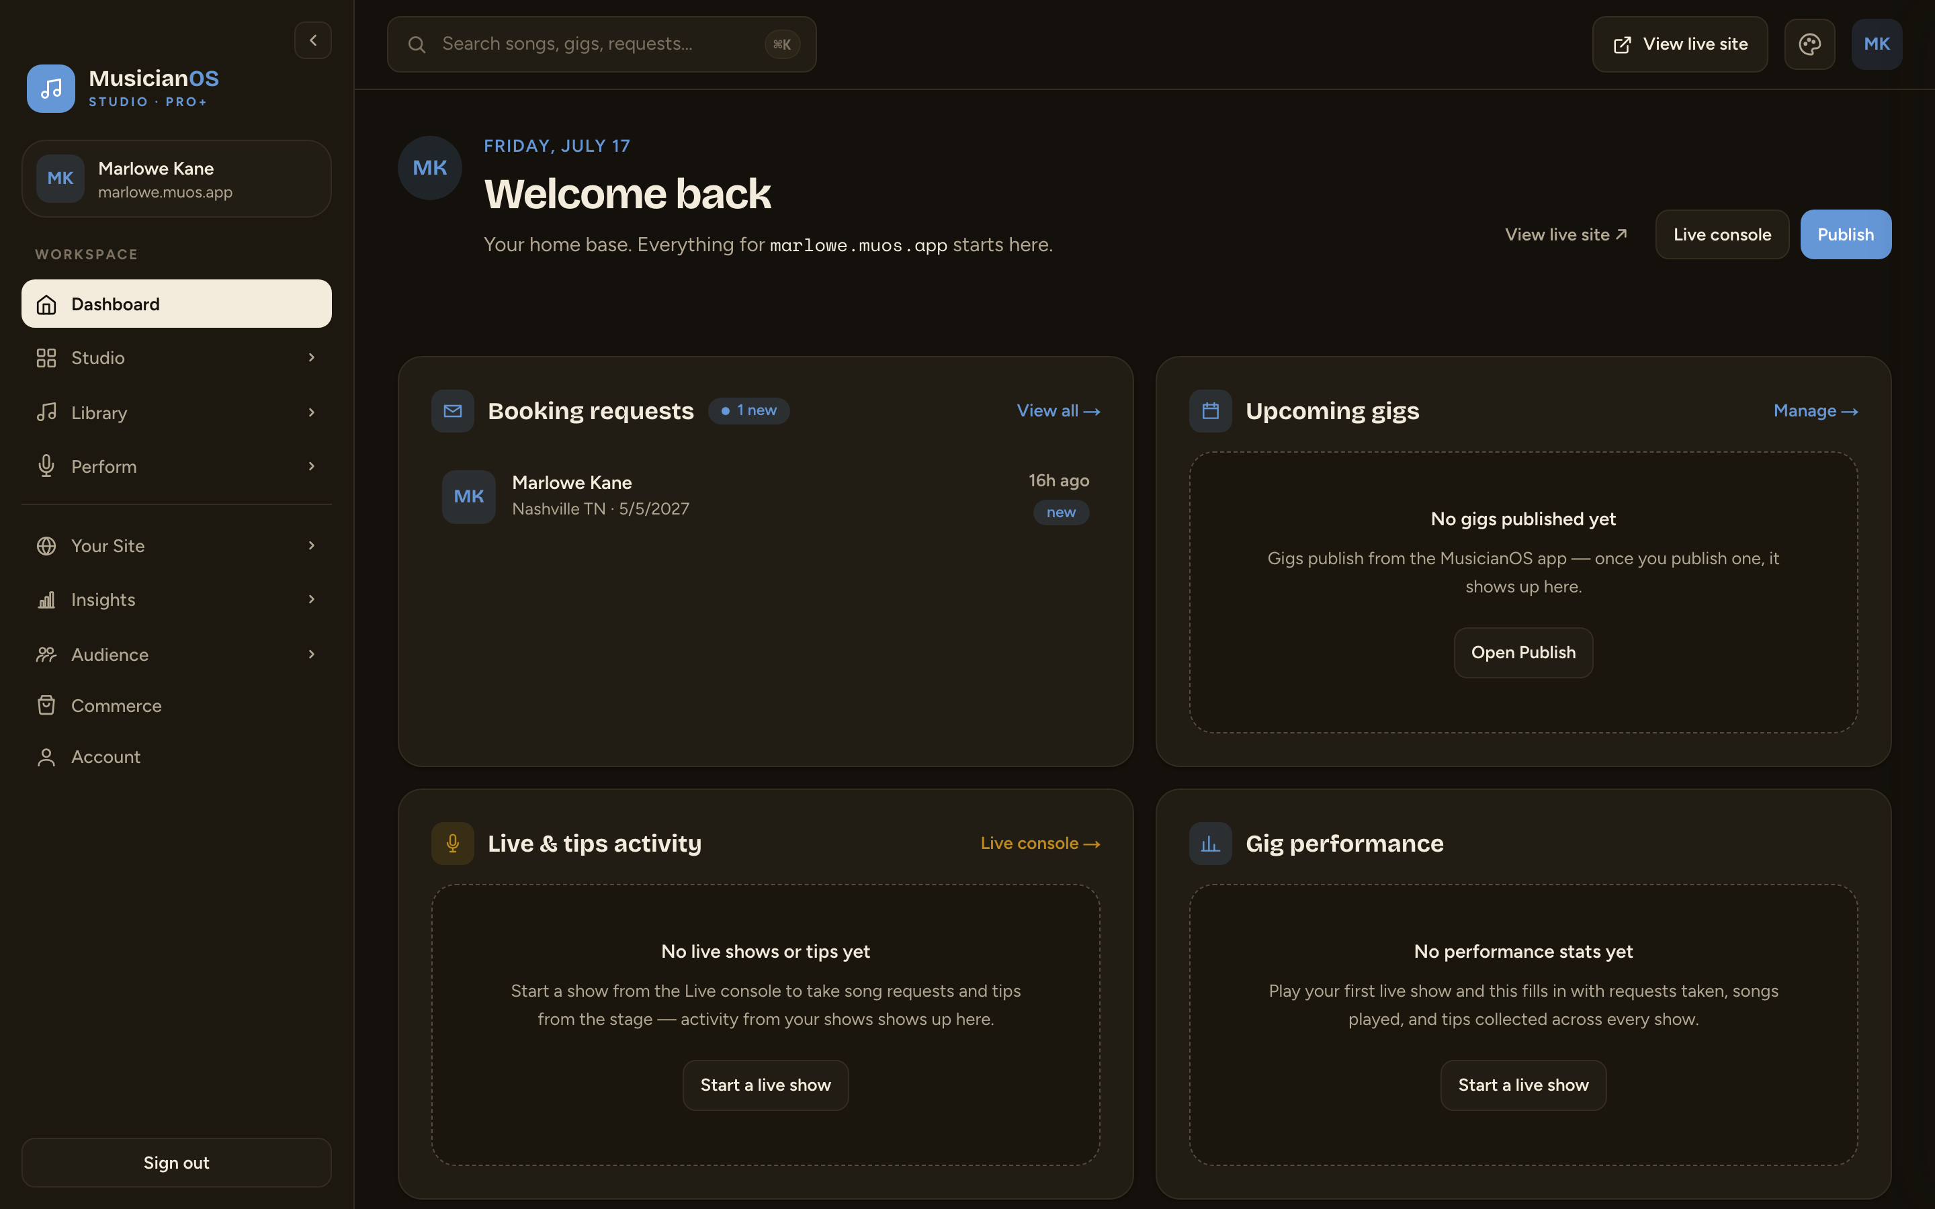Click the orange Live console link
The image size is (1935, 1209).
point(1040,844)
